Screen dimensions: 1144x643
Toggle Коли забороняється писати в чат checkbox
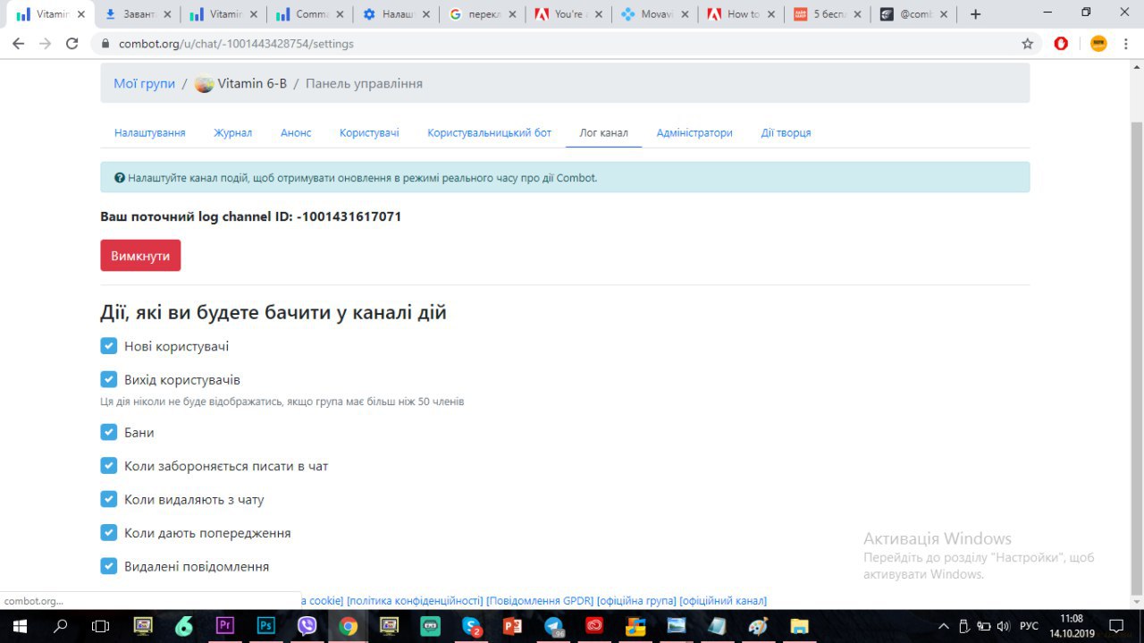(x=109, y=466)
